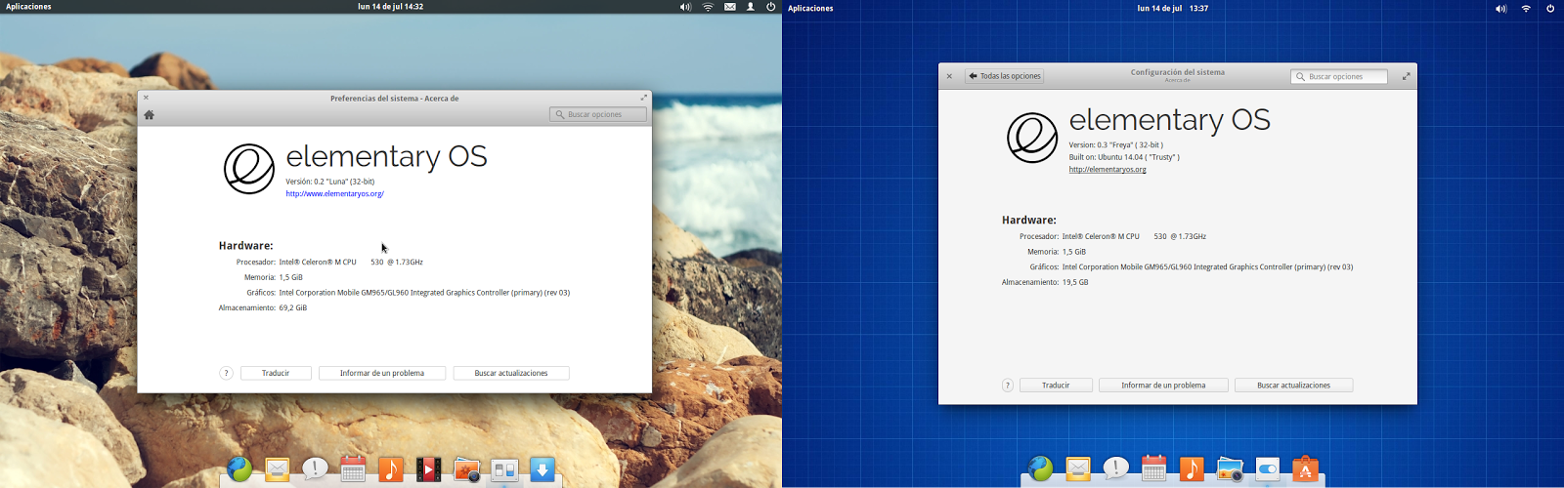Open sound indicator in Luna top panel
This screenshot has width=1564, height=488.
click(x=685, y=7)
